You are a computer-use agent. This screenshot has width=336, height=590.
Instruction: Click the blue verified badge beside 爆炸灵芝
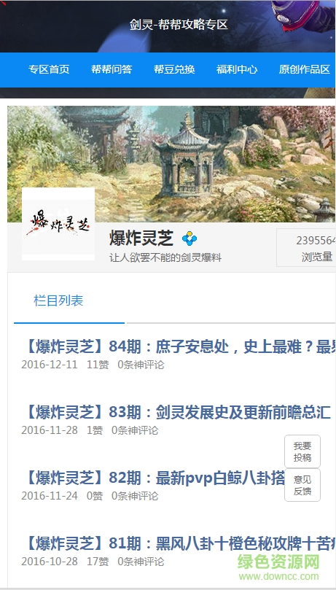pyautogui.click(x=190, y=238)
